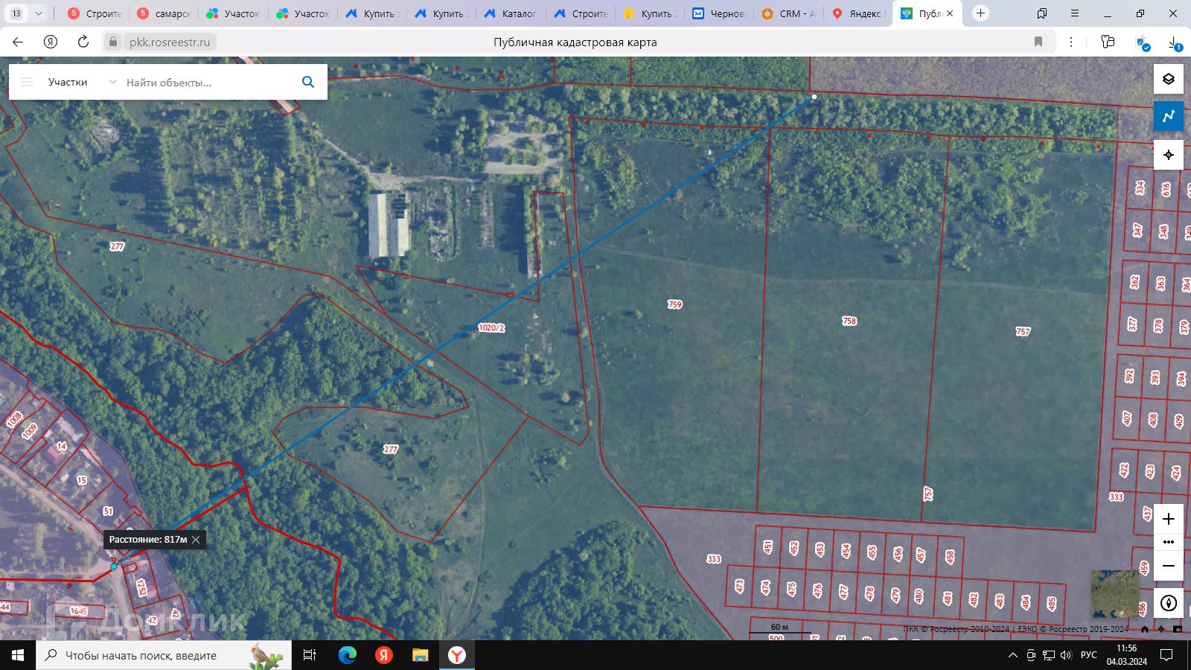Open the volume control in tray
The image size is (1191, 670).
(x=1066, y=655)
